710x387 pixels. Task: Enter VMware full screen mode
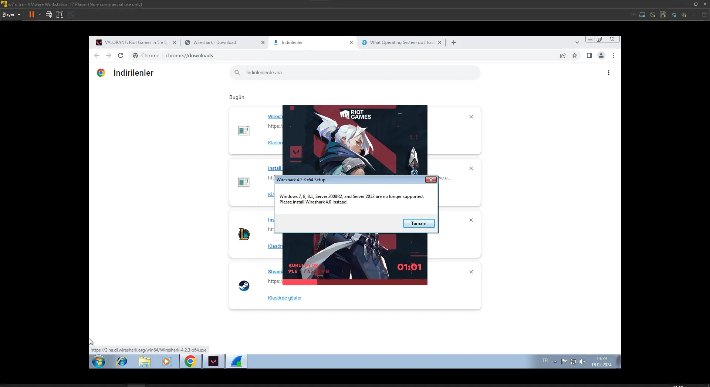pyautogui.click(x=60, y=14)
